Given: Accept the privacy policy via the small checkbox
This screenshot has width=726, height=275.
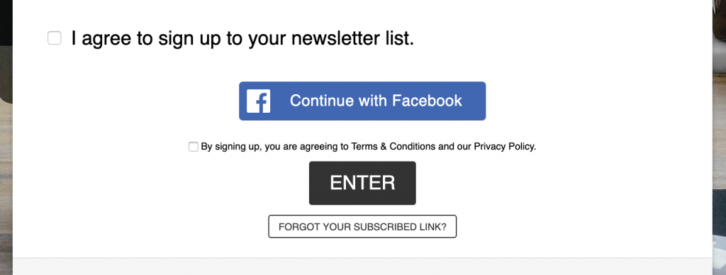Looking at the screenshot, I should pyautogui.click(x=194, y=147).
